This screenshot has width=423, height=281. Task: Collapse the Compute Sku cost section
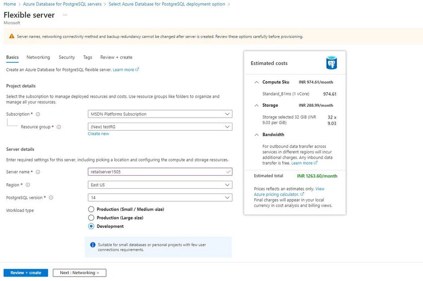257,82
